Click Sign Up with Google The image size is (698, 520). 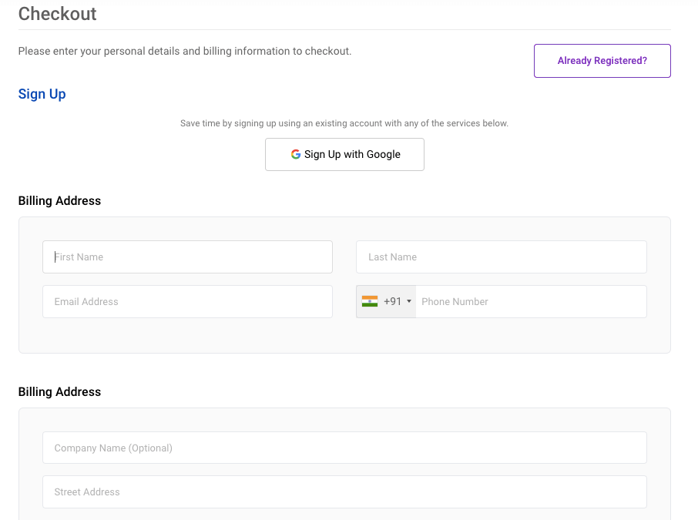tap(344, 154)
